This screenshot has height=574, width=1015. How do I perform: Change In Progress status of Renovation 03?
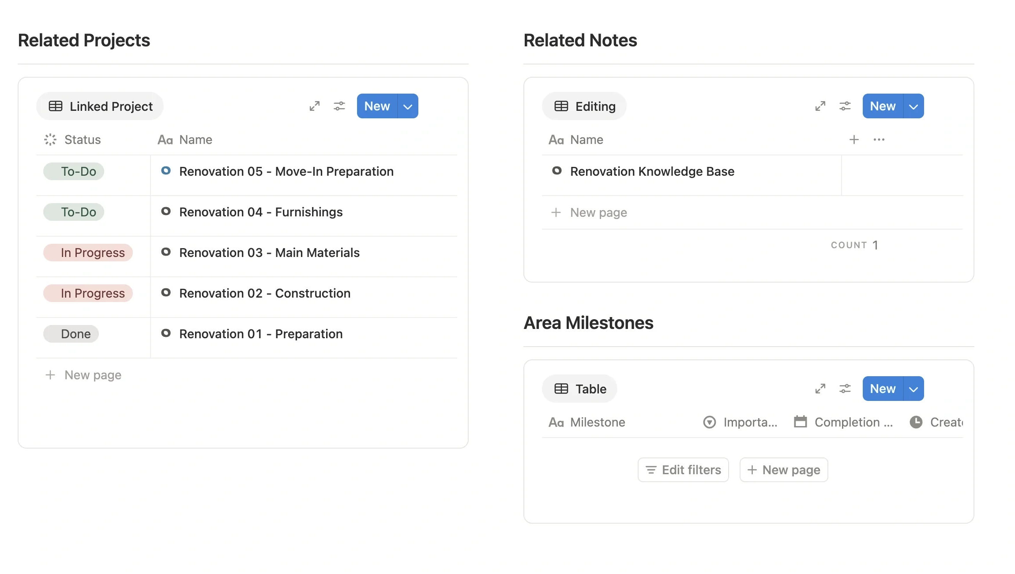pos(88,253)
